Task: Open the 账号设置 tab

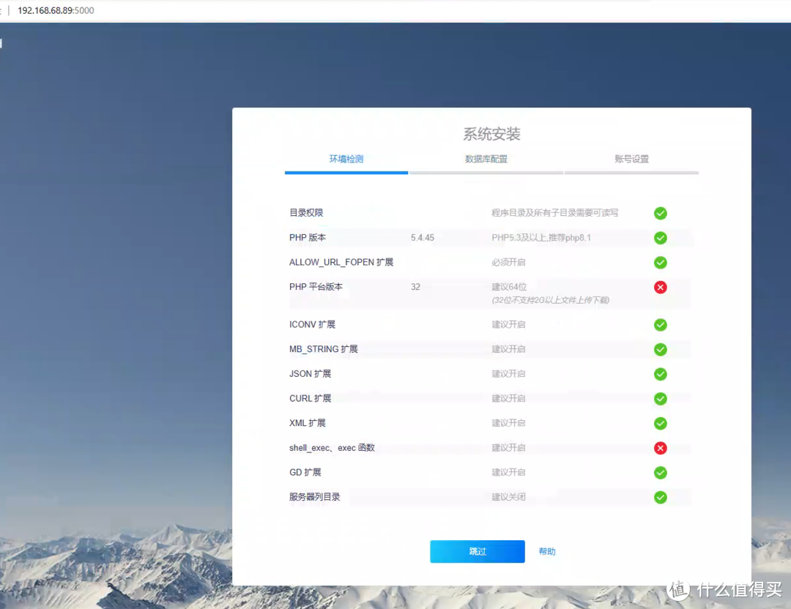Action: tap(631, 159)
